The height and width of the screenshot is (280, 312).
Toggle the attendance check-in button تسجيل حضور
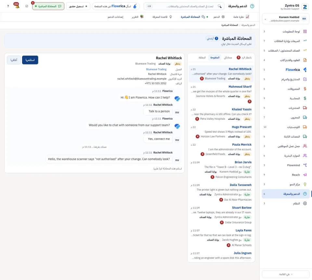point(78,6)
